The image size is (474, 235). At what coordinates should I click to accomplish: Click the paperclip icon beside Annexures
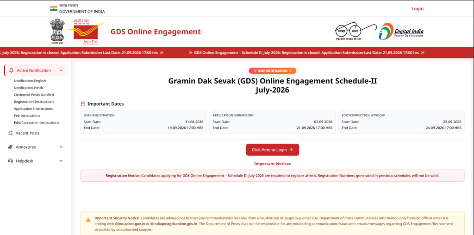click(x=10, y=147)
